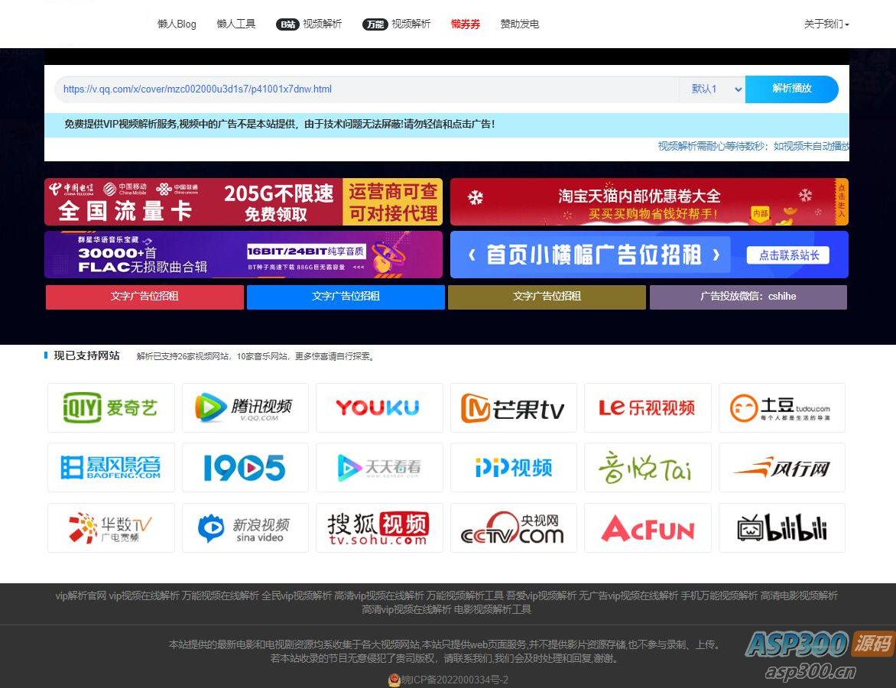Open the CCTV 央视网 logo tile
This screenshot has width=896, height=688.
point(514,527)
